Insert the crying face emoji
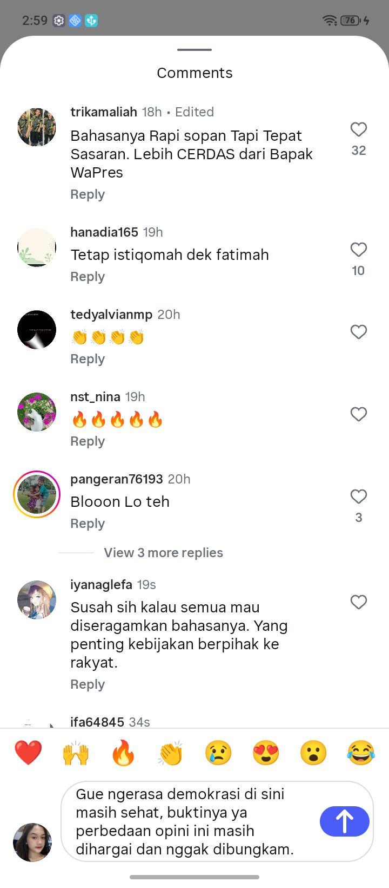The width and height of the screenshot is (389, 888). point(218,753)
